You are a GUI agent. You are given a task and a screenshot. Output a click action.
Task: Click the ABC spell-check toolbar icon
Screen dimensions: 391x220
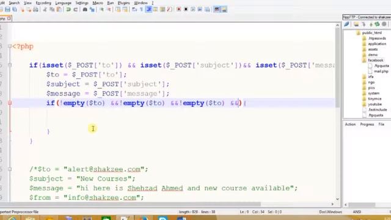[217, 10]
